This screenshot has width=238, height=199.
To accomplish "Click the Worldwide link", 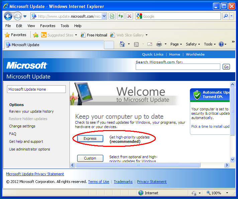I will point(195,55).
